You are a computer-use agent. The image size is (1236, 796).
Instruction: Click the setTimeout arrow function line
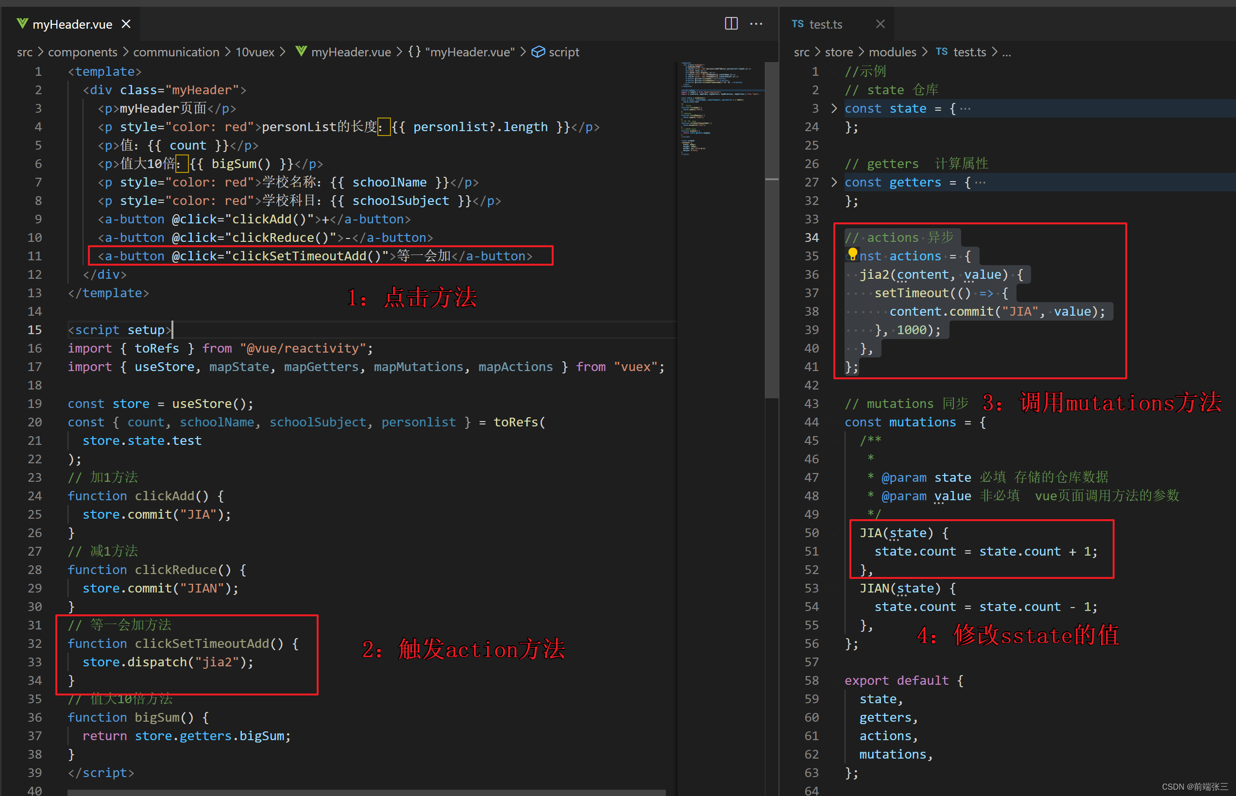tap(941, 293)
